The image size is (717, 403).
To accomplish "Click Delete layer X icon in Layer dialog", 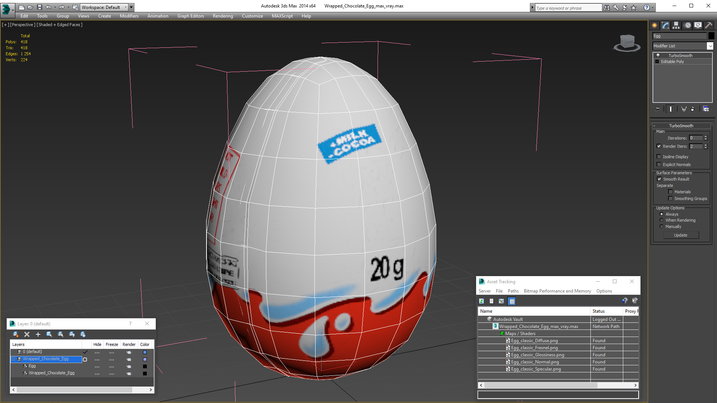I will pos(27,334).
